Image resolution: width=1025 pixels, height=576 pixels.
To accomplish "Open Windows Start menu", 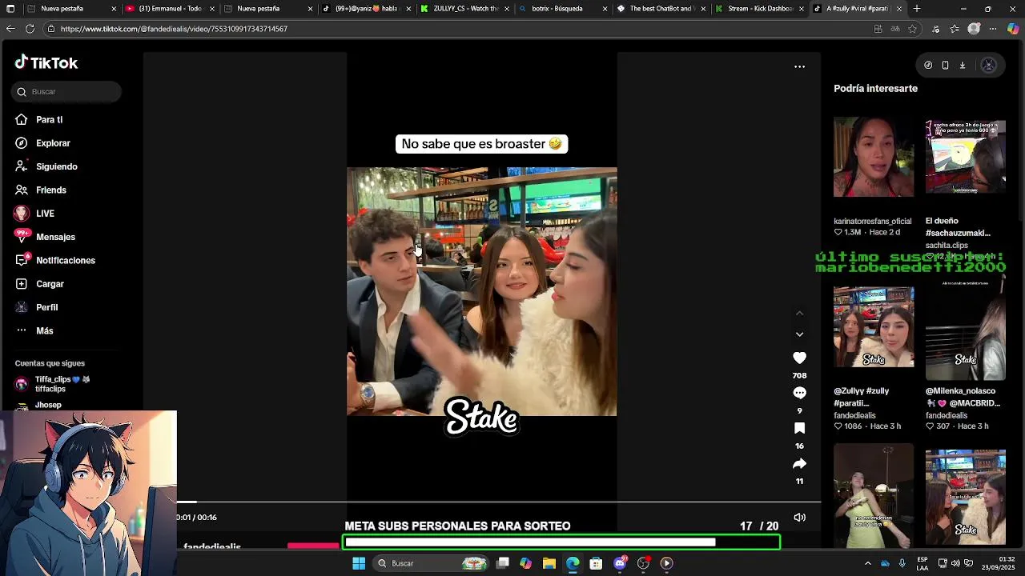I will pos(359,563).
